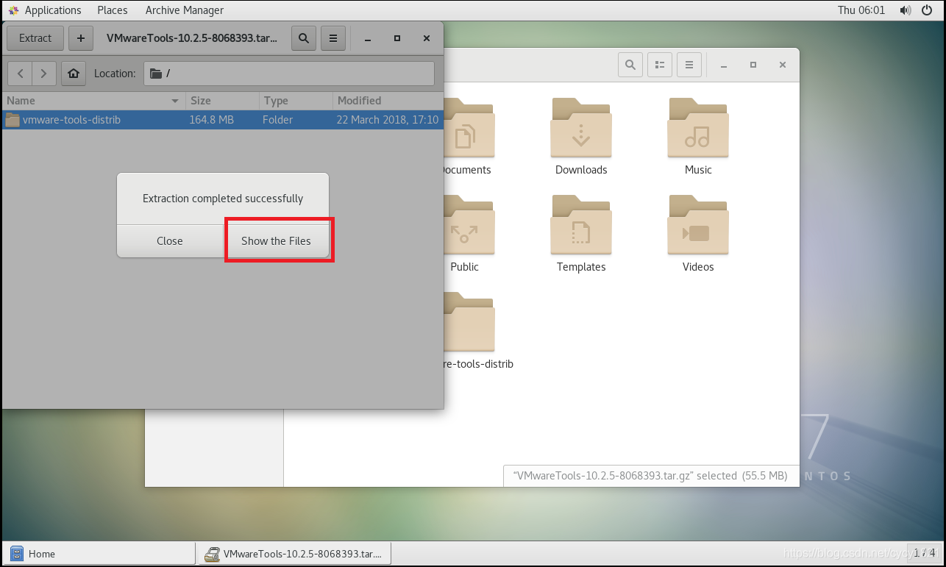Click Show the Files button
946x567 pixels.
tap(277, 241)
